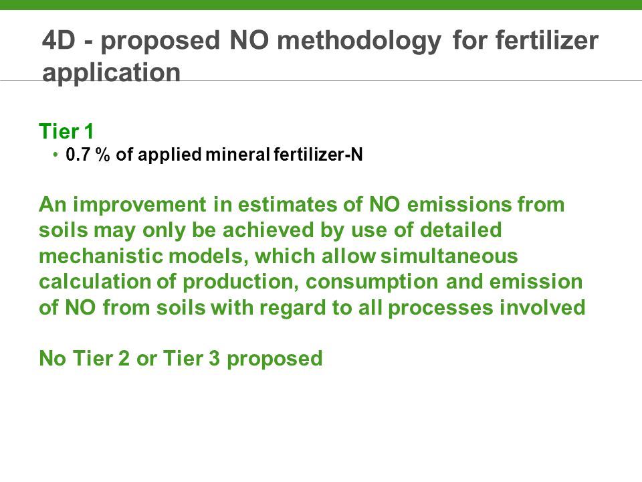642x482 pixels.
Task: Click the word "emission" ending the fourth paragraph line
Action: (536, 282)
